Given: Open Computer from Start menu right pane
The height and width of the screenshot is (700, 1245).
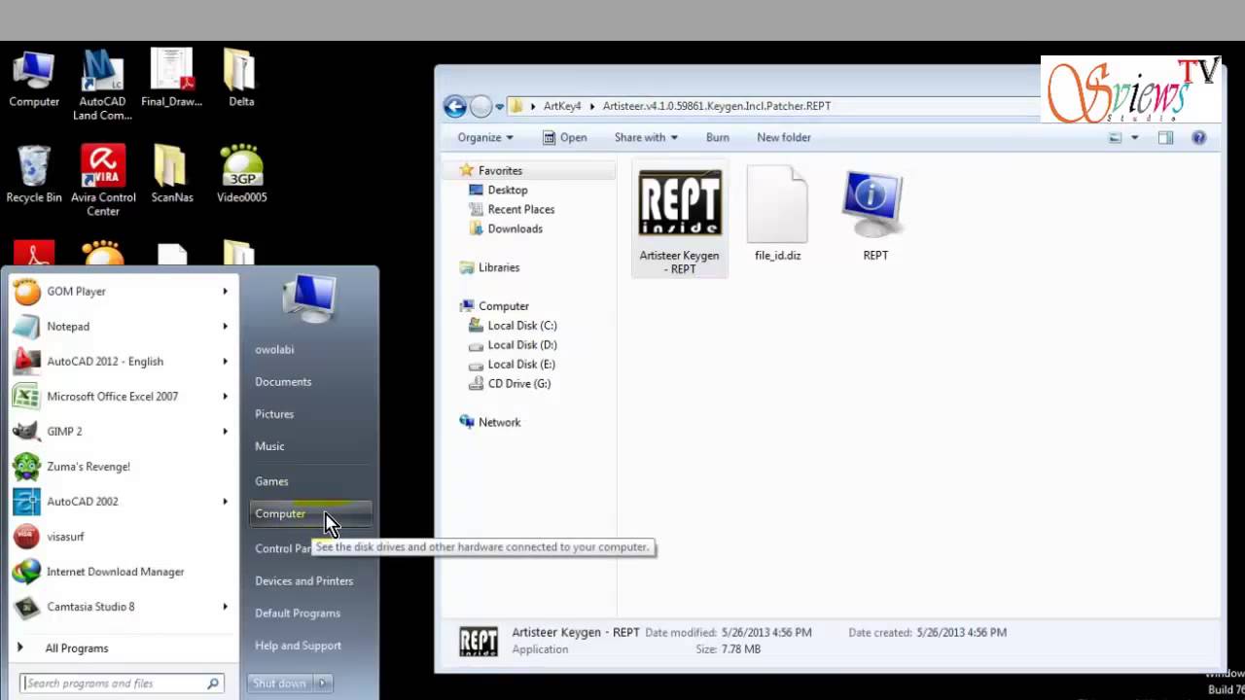Looking at the screenshot, I should pyautogui.click(x=310, y=514).
